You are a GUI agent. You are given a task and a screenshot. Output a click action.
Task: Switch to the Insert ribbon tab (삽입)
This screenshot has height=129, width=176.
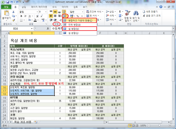(24, 7)
